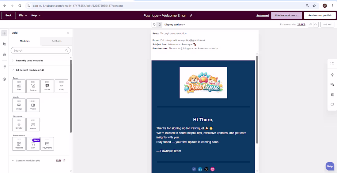The image size is (337, 173).
Task: Open the File menu
Action: click(23, 15)
